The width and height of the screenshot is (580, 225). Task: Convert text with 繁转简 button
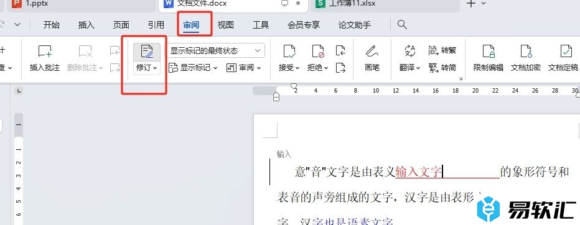pyautogui.click(x=442, y=67)
